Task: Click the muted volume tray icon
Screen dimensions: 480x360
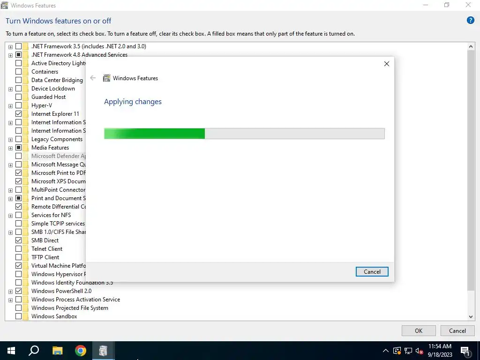Action: point(420,351)
